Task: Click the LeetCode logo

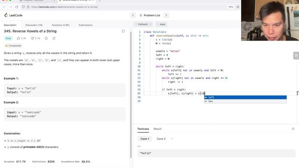Action: [14, 15]
